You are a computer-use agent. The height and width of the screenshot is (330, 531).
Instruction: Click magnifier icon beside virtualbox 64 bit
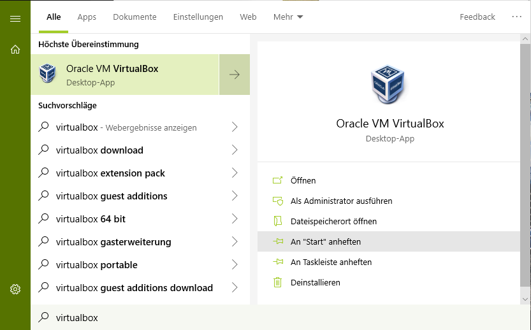point(43,219)
